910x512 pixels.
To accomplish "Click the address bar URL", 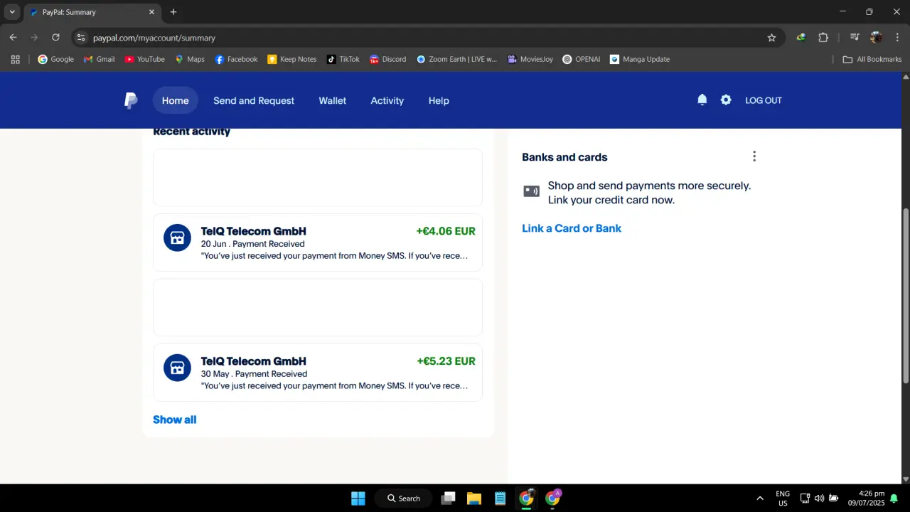I will coord(154,38).
